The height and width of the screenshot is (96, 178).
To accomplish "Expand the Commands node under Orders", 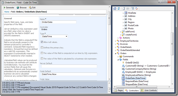I will [x=118, y=56].
